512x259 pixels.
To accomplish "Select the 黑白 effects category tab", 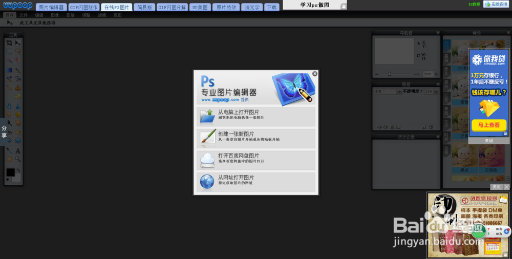I will tap(446, 83).
